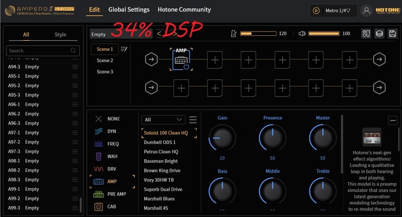Click the tuner icon beside tempo bar
402x217 pixels.
coord(234,34)
